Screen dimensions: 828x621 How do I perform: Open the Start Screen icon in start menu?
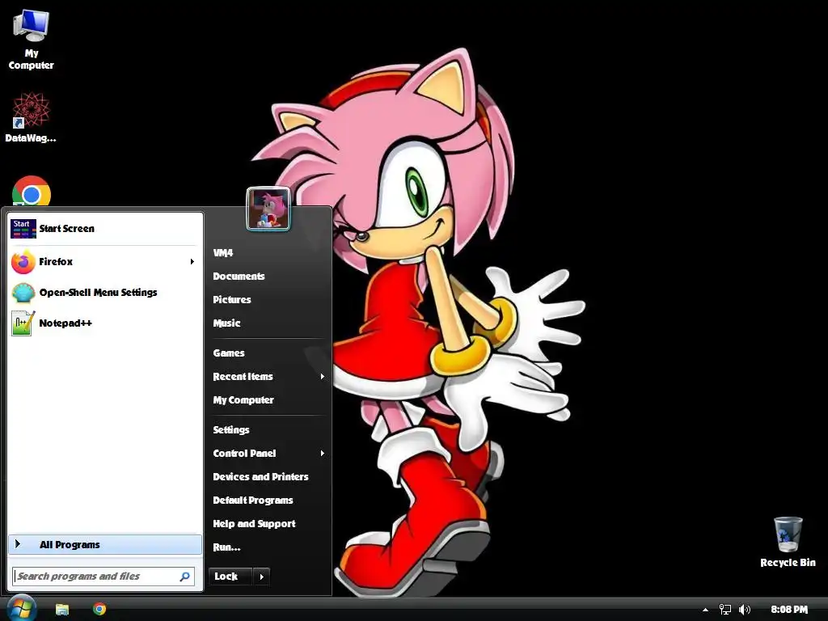pyautogui.click(x=23, y=229)
